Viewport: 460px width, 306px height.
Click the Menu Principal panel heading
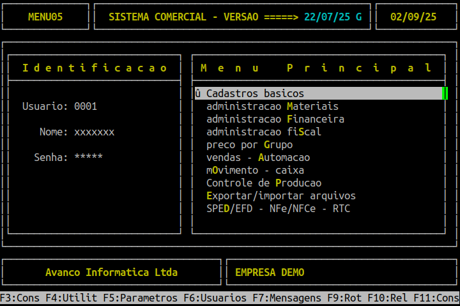coord(316,68)
